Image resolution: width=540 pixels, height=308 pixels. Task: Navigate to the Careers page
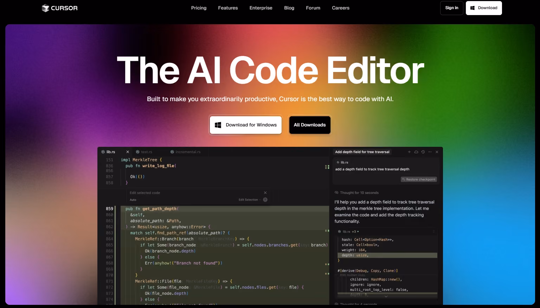coord(341,8)
